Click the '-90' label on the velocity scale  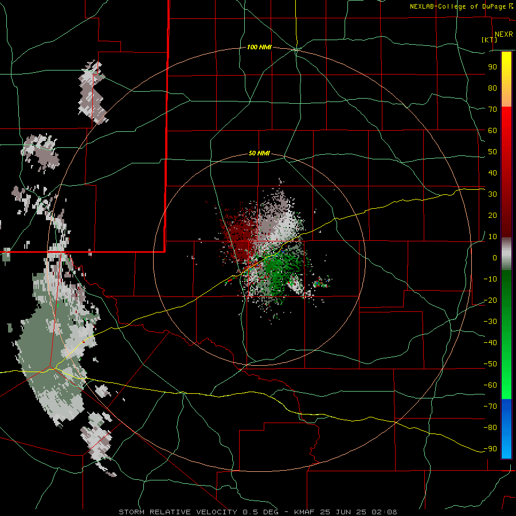coord(491,449)
